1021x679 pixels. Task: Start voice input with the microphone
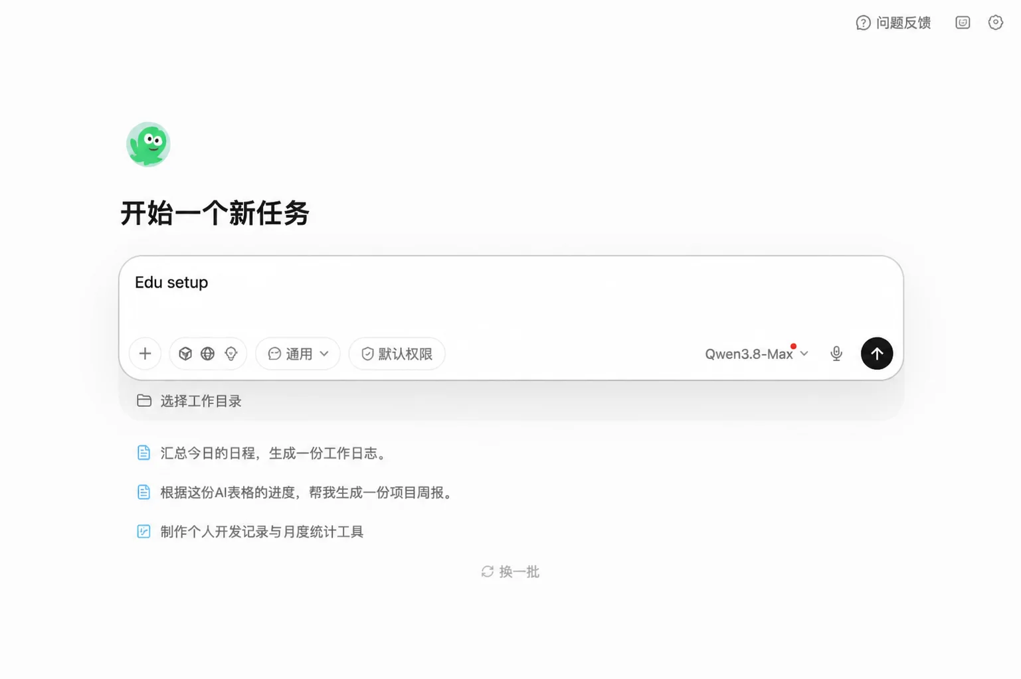point(836,354)
